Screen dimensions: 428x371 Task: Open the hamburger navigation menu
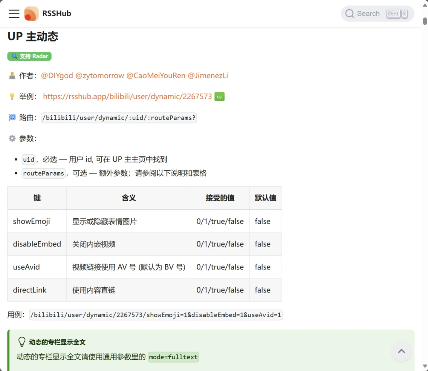14,14
